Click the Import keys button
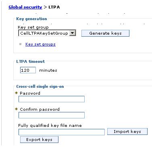This screenshot has height=147, width=152. click(x=127, y=131)
